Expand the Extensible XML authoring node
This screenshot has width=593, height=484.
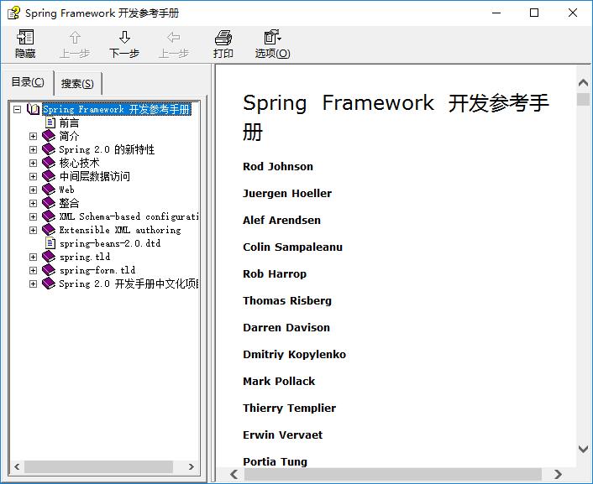coord(34,230)
